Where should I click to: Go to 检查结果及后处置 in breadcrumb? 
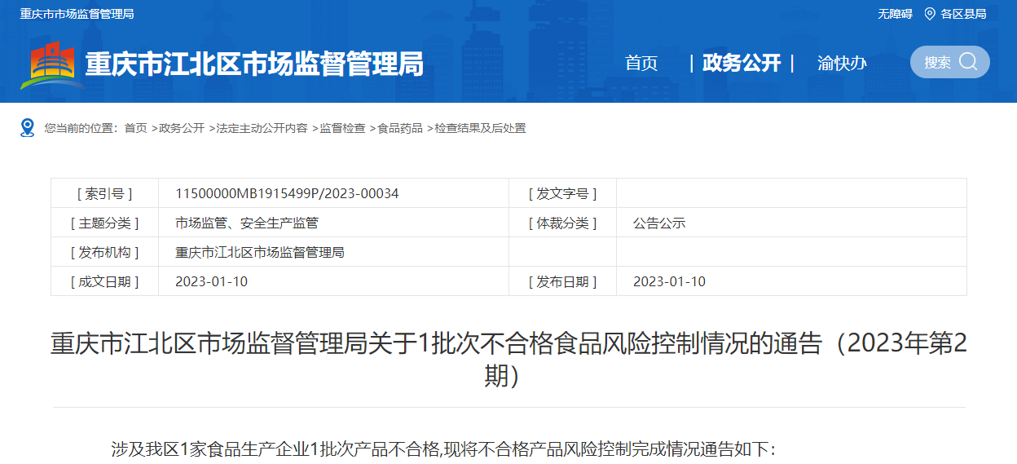point(480,128)
